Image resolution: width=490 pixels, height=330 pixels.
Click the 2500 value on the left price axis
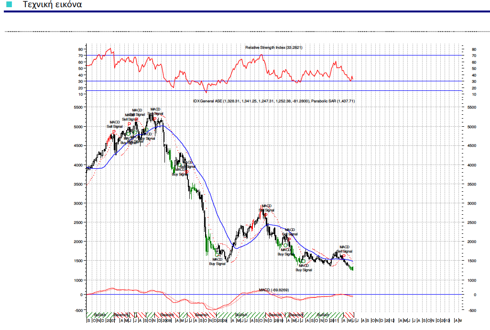(78, 222)
